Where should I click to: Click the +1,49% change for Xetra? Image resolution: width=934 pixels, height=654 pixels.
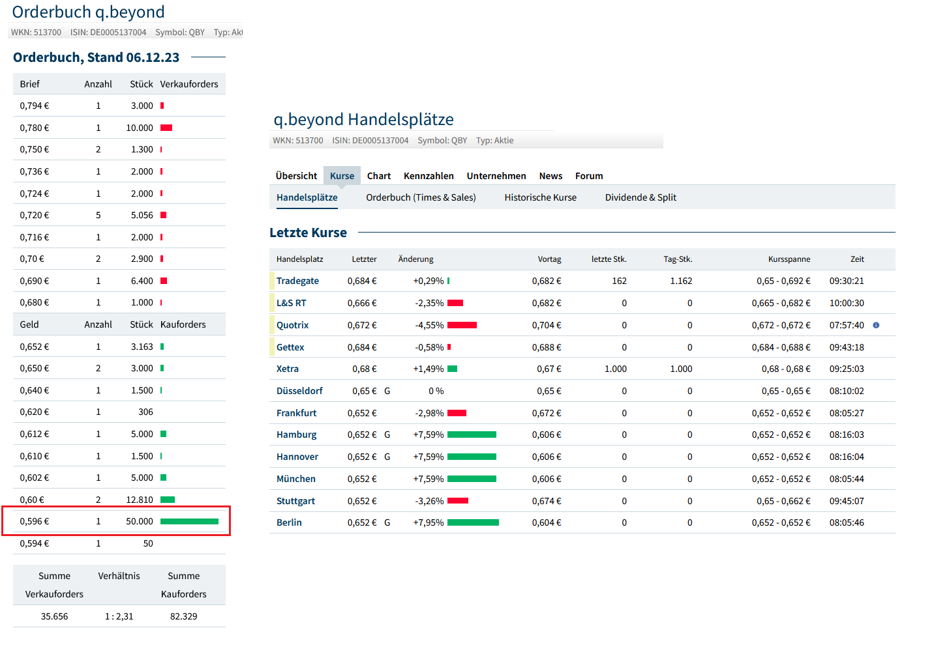[429, 369]
